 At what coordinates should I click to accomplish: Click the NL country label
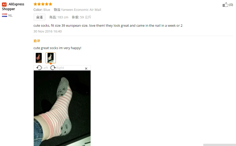[10, 16]
